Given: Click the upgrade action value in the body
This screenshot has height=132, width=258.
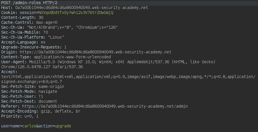Looking at the screenshot, I should [63, 126].
